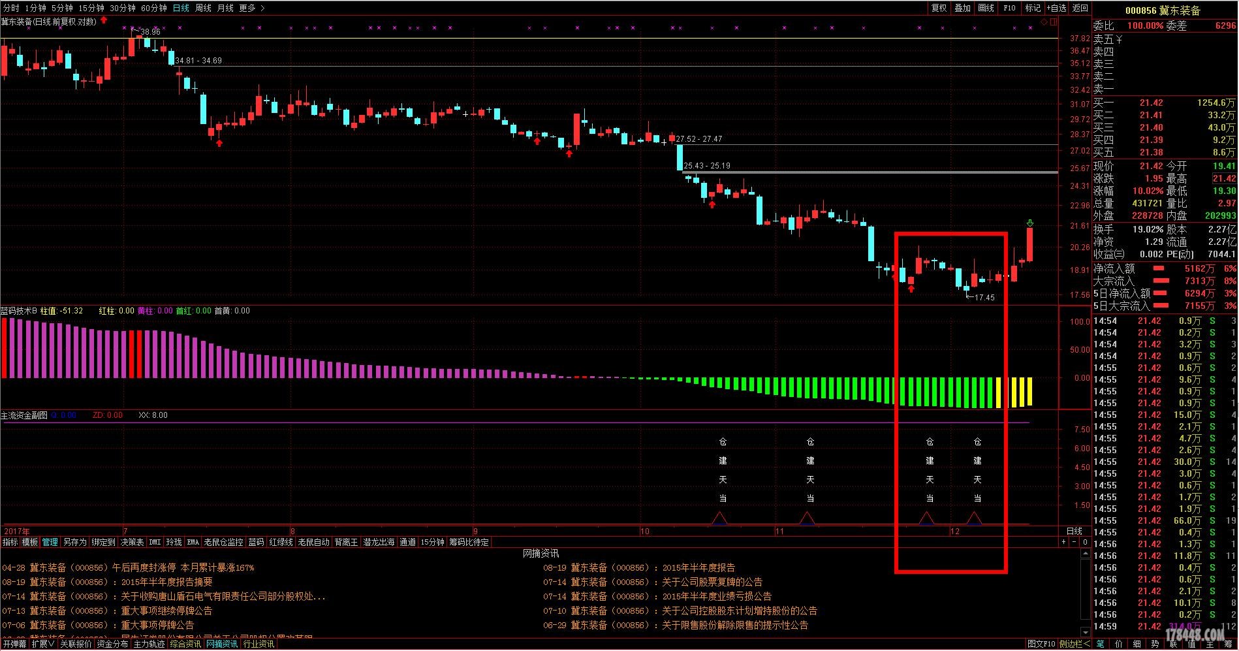Open the 资金分布 tab
The image size is (1239, 651).
click(112, 644)
